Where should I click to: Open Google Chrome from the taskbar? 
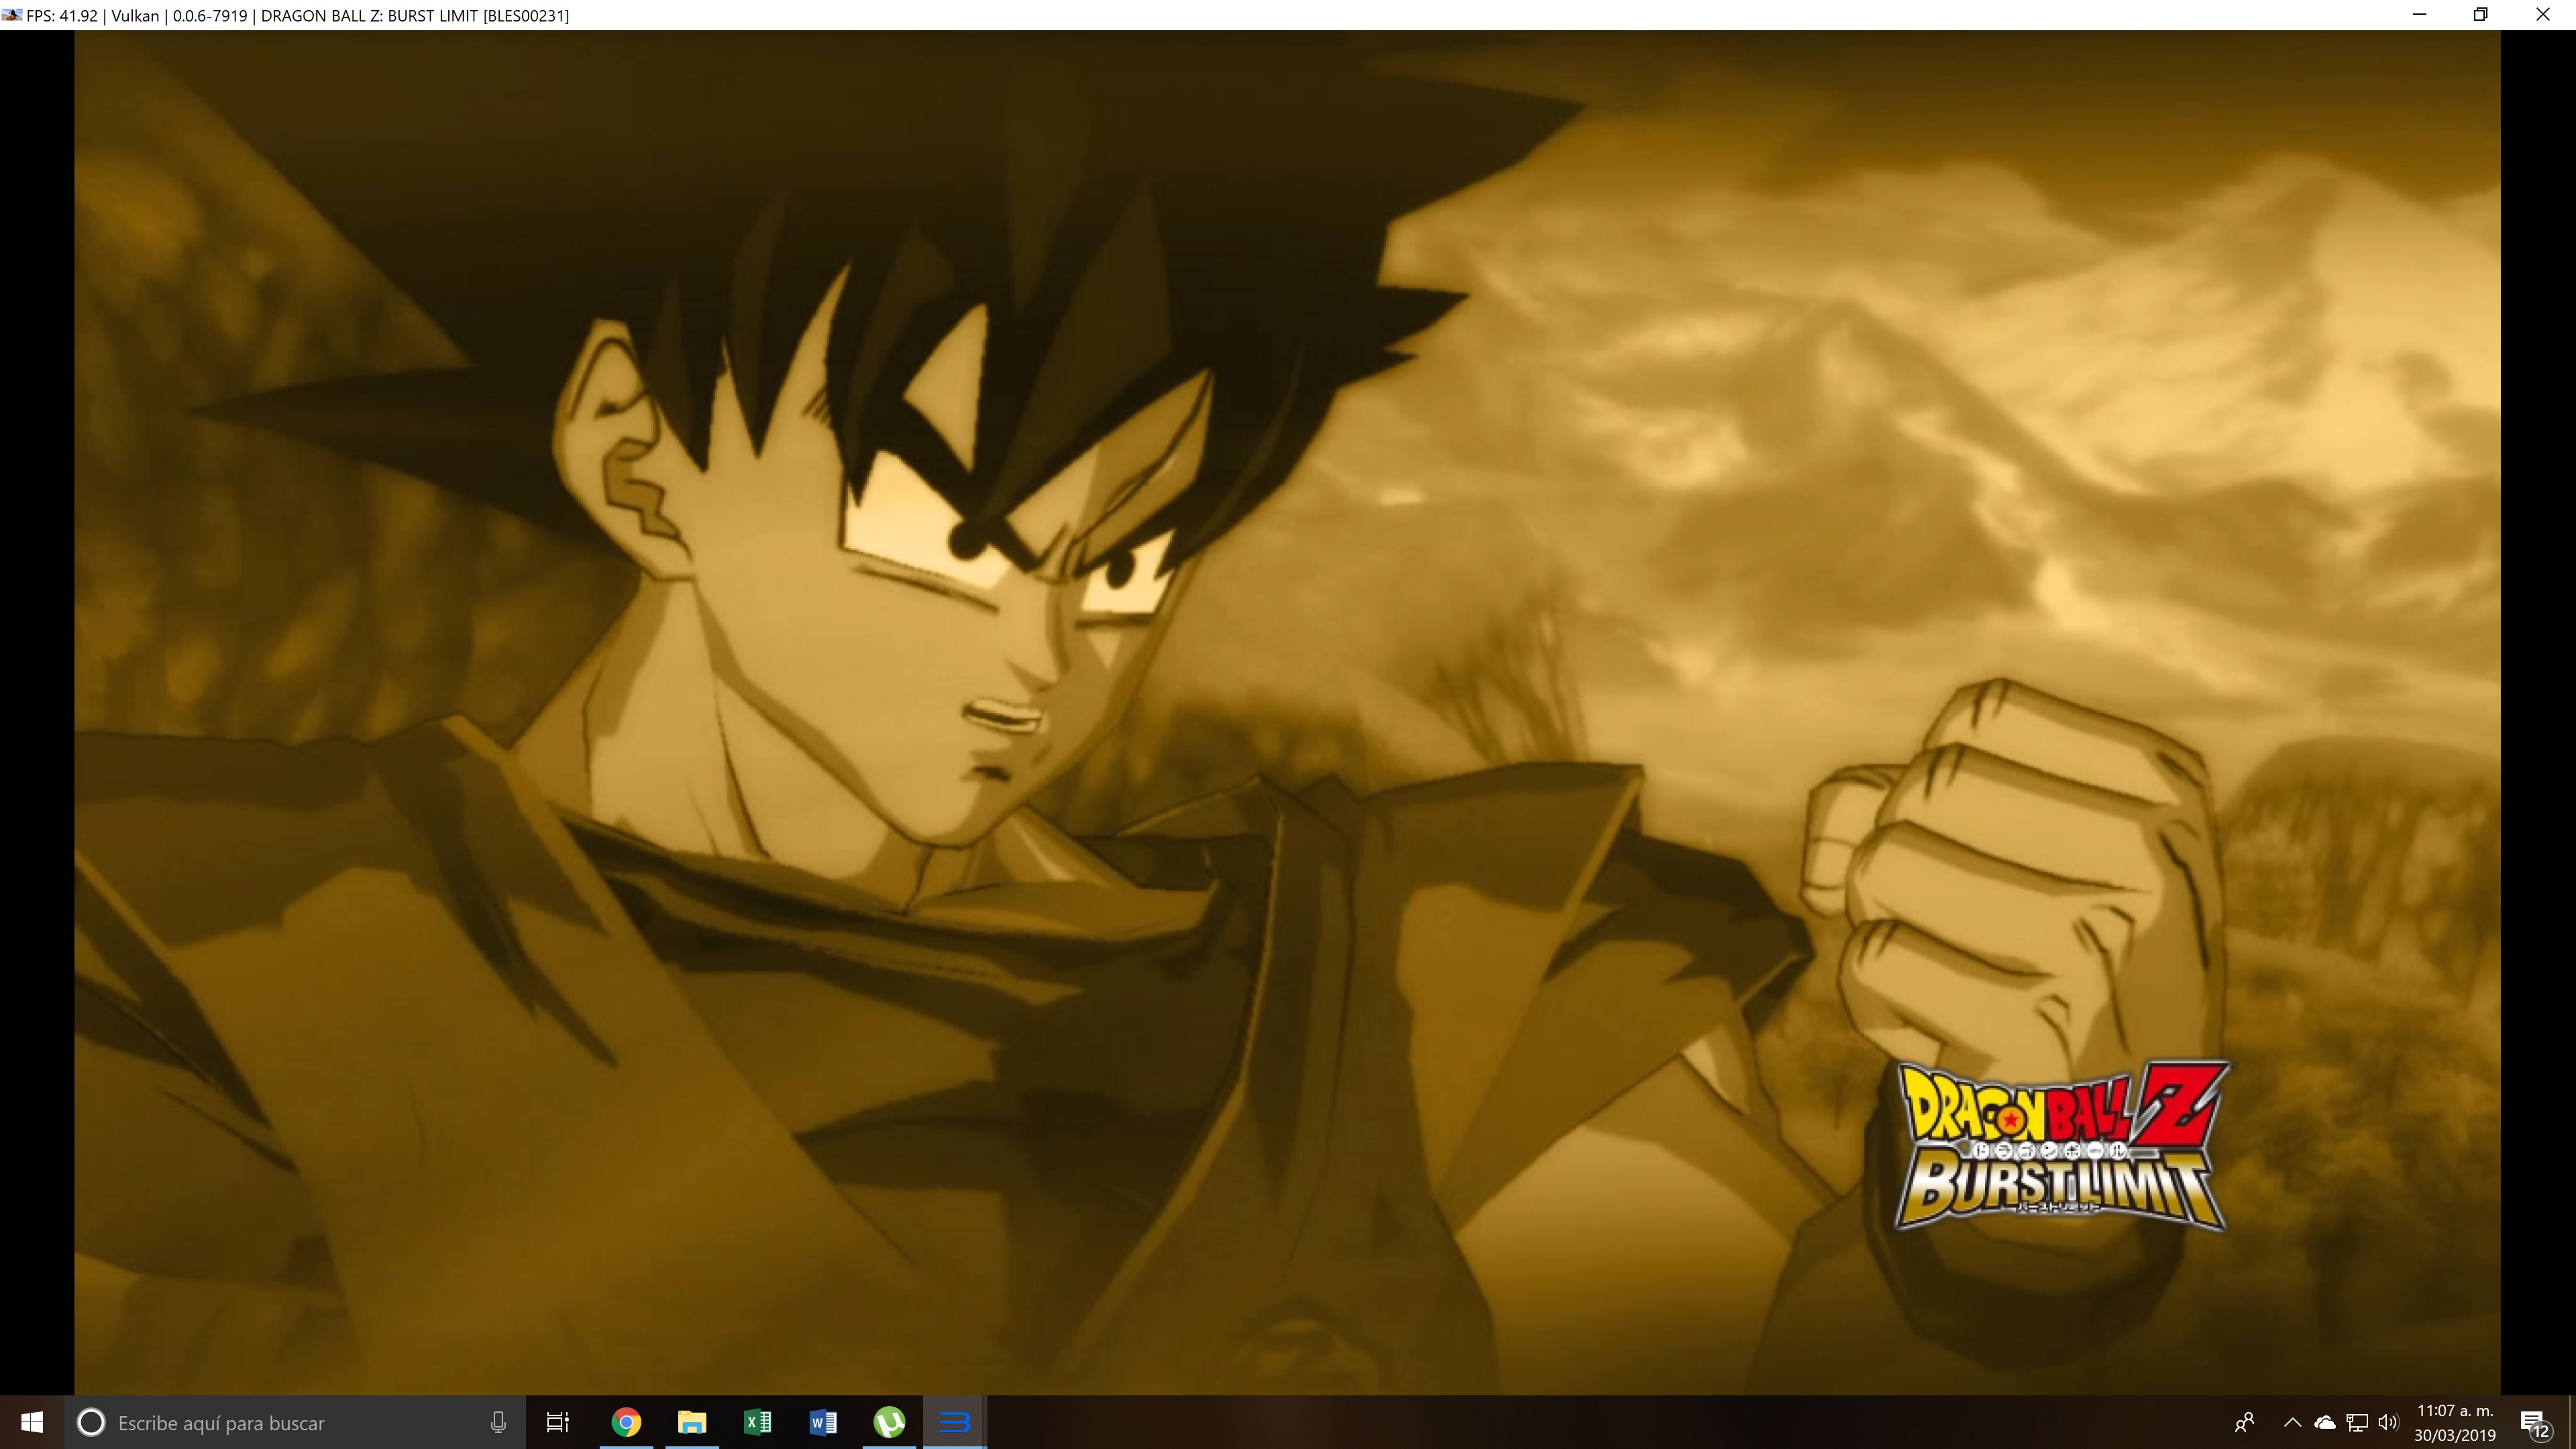[x=626, y=1423]
